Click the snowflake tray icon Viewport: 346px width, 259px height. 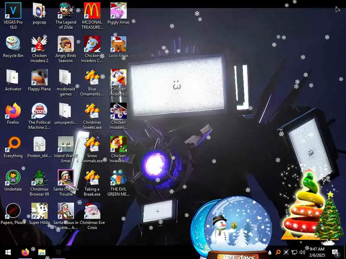286,252
